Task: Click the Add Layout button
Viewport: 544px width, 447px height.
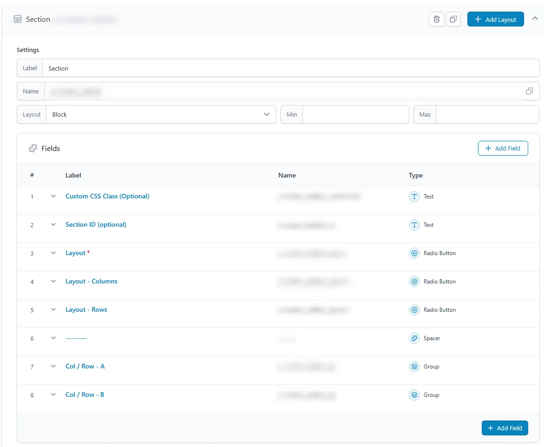Action: pyautogui.click(x=495, y=20)
